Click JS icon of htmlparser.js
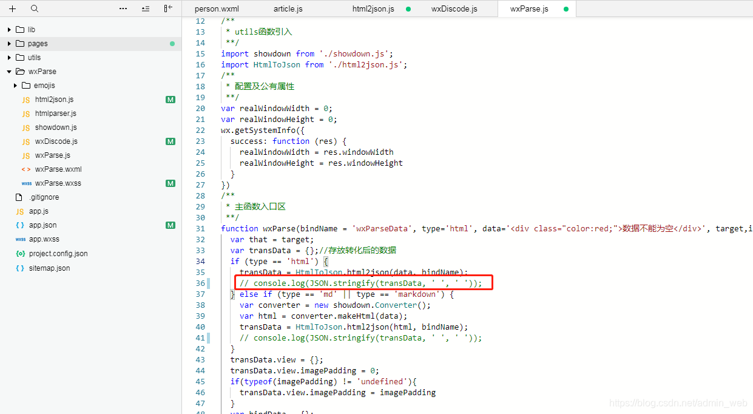753x414 pixels. point(26,114)
